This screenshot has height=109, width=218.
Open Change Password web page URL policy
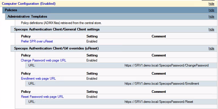point(43,60)
